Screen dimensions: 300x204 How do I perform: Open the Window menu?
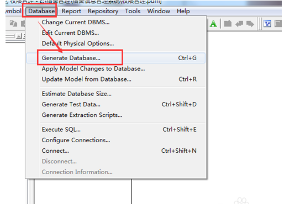tap(159, 11)
